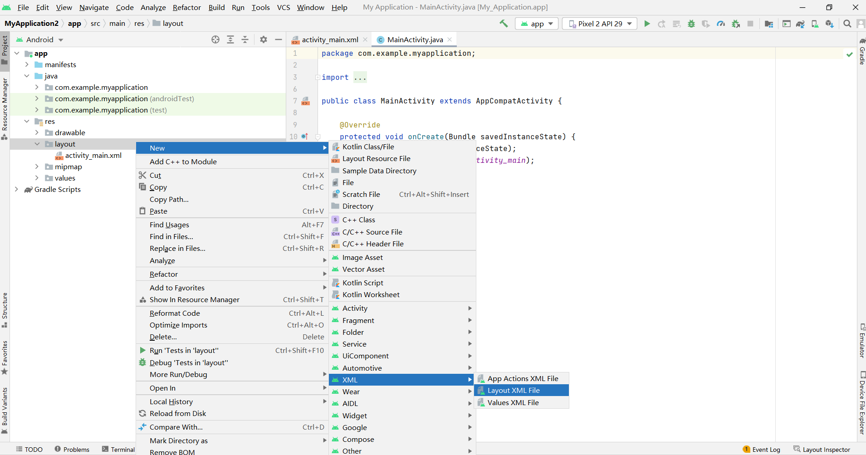Open Project panel settings gear
866x455 pixels.
[264, 39]
